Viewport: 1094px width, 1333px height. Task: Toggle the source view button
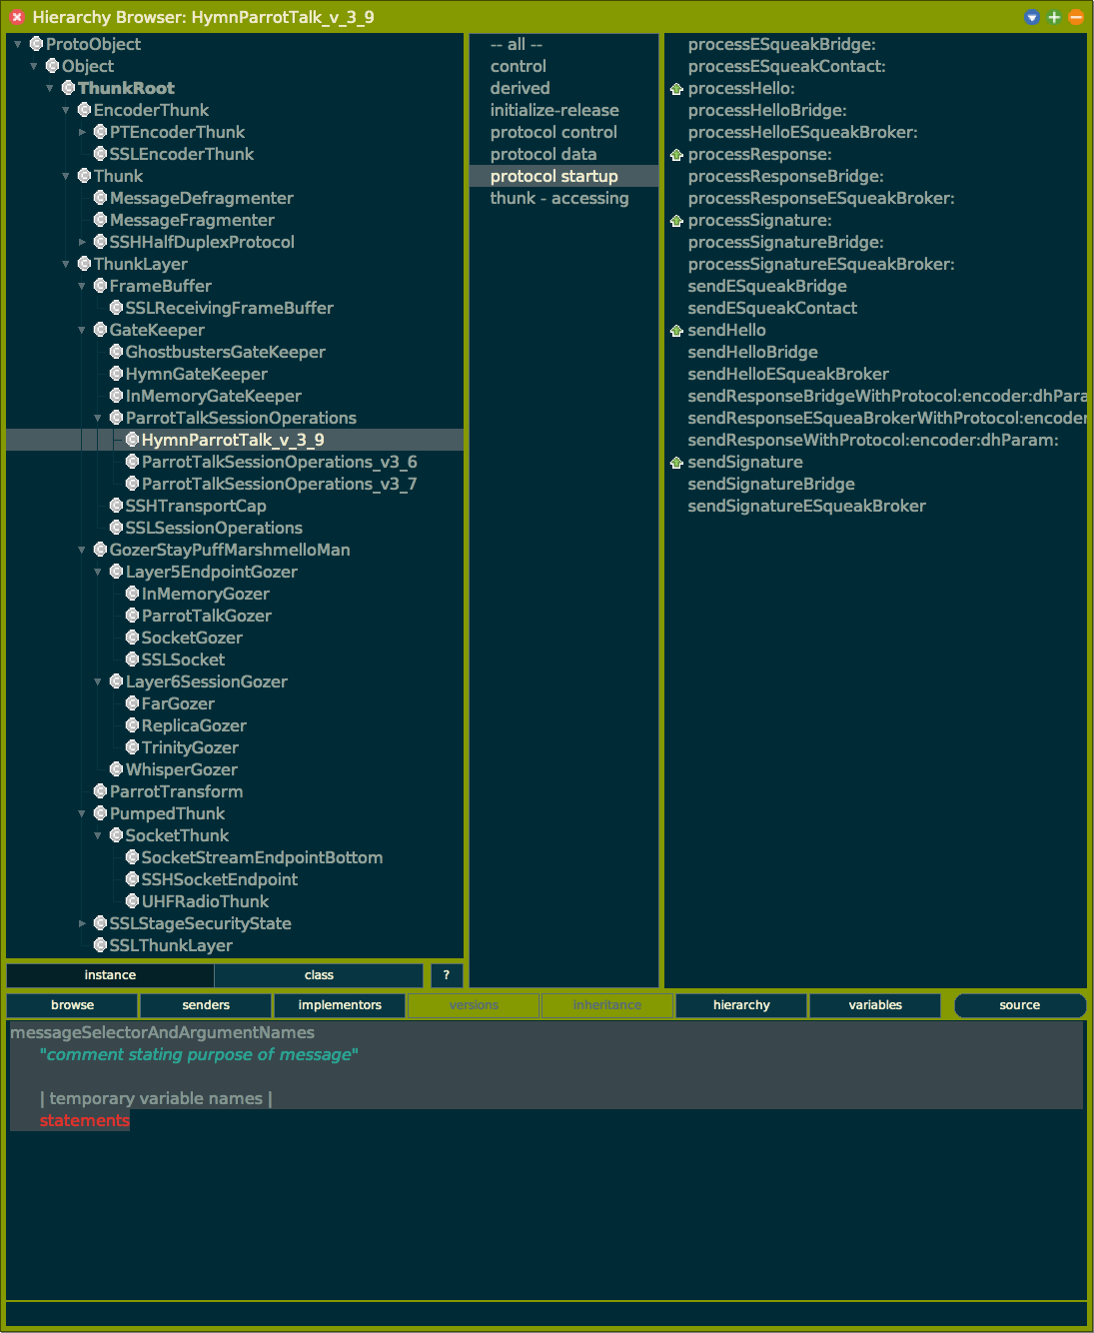[x=1019, y=1005]
